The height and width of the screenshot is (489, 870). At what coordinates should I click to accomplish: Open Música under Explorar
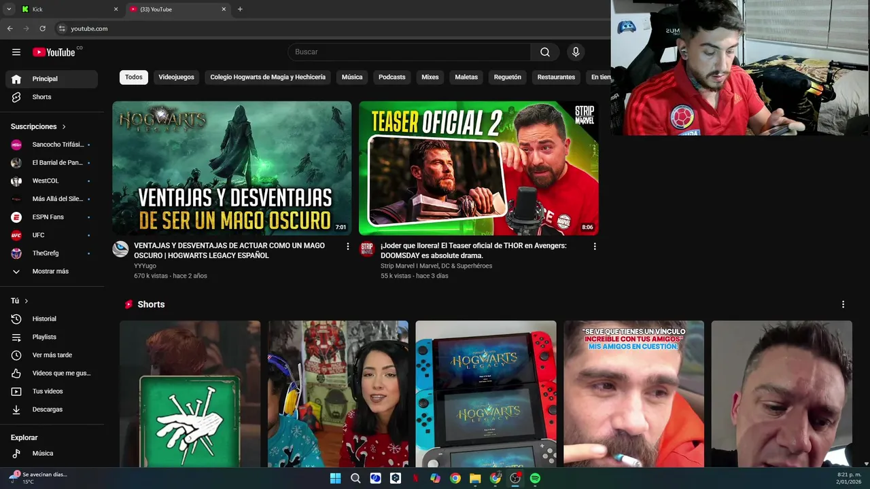coord(52,454)
